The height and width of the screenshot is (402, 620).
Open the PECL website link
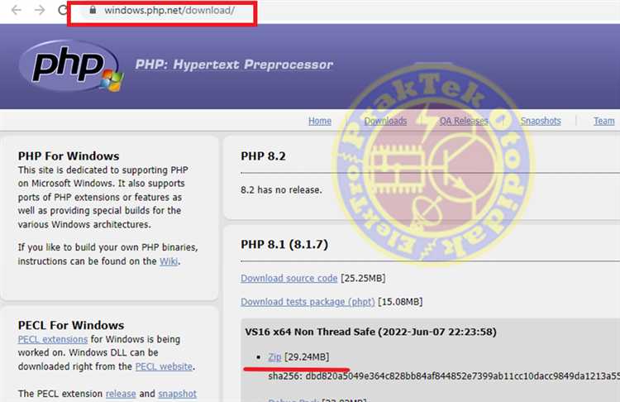[164, 366]
